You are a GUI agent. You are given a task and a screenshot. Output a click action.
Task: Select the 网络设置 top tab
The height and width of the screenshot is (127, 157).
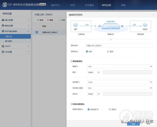[x=106, y=5]
